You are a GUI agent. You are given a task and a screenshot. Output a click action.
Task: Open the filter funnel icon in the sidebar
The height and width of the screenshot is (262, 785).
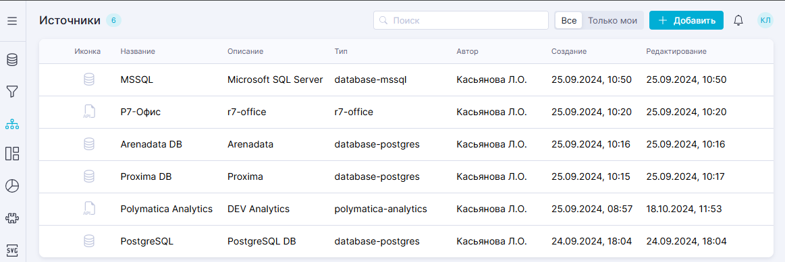[x=12, y=92]
